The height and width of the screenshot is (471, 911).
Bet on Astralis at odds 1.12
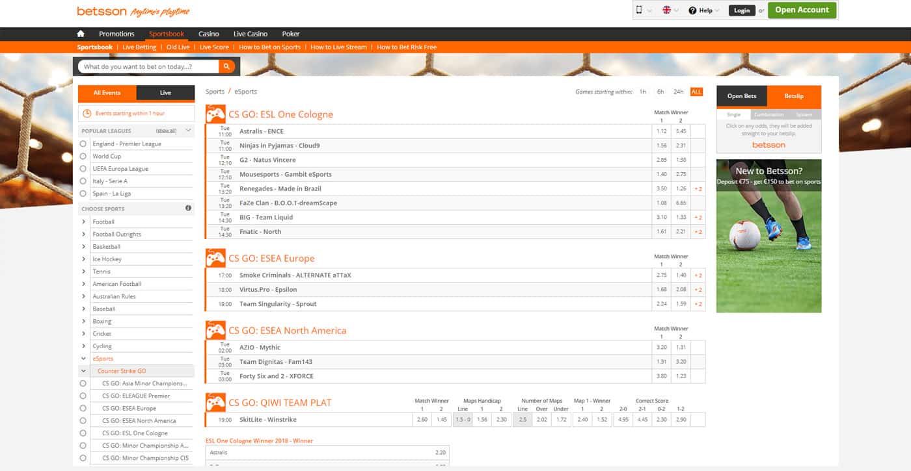pyautogui.click(x=662, y=131)
